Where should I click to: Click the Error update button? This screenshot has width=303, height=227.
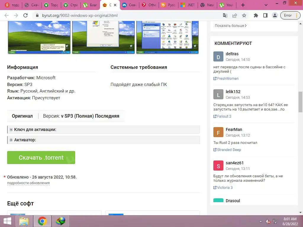point(290,15)
